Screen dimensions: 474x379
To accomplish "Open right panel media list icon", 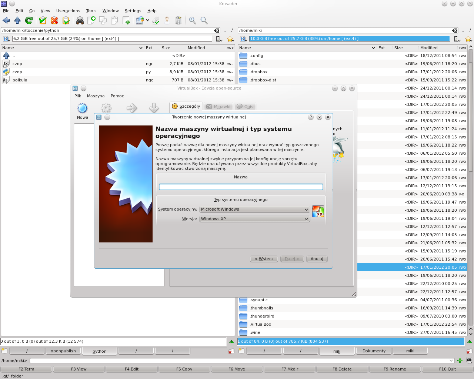I will [x=243, y=39].
